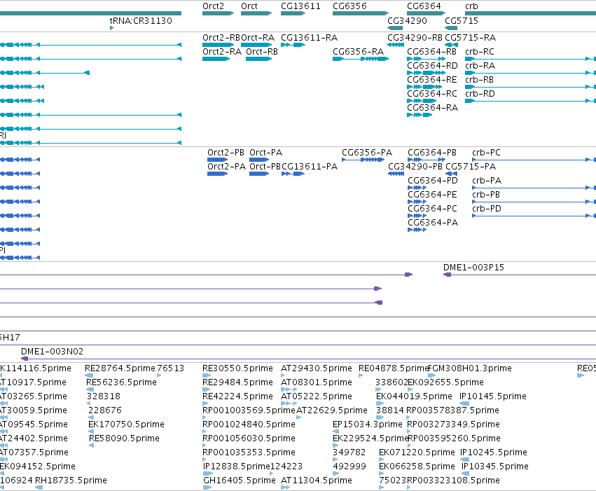
Task: Click EST RE30550.5prime
Action: coord(207,375)
